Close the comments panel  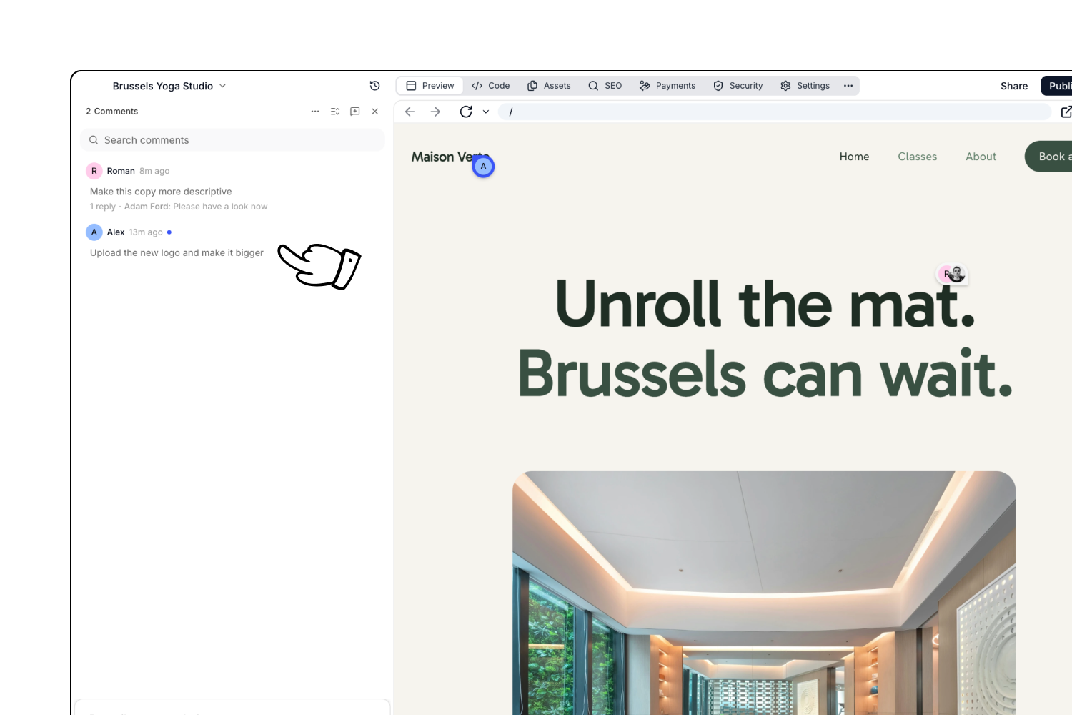coord(375,112)
